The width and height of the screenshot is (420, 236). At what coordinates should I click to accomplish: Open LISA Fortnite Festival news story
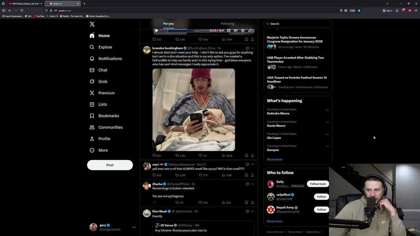pos(298,82)
